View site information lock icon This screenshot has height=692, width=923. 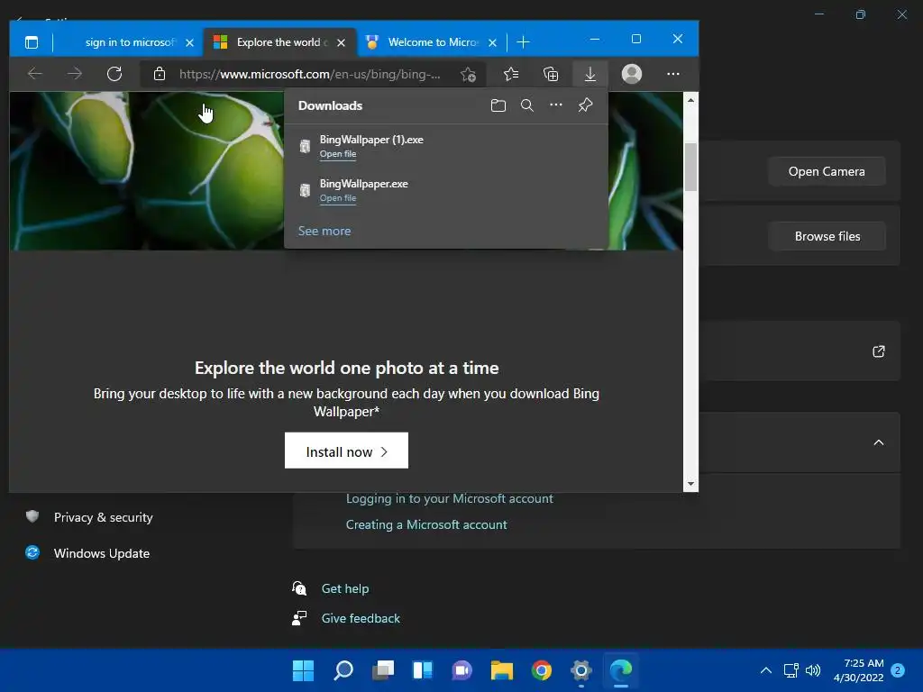pos(159,74)
